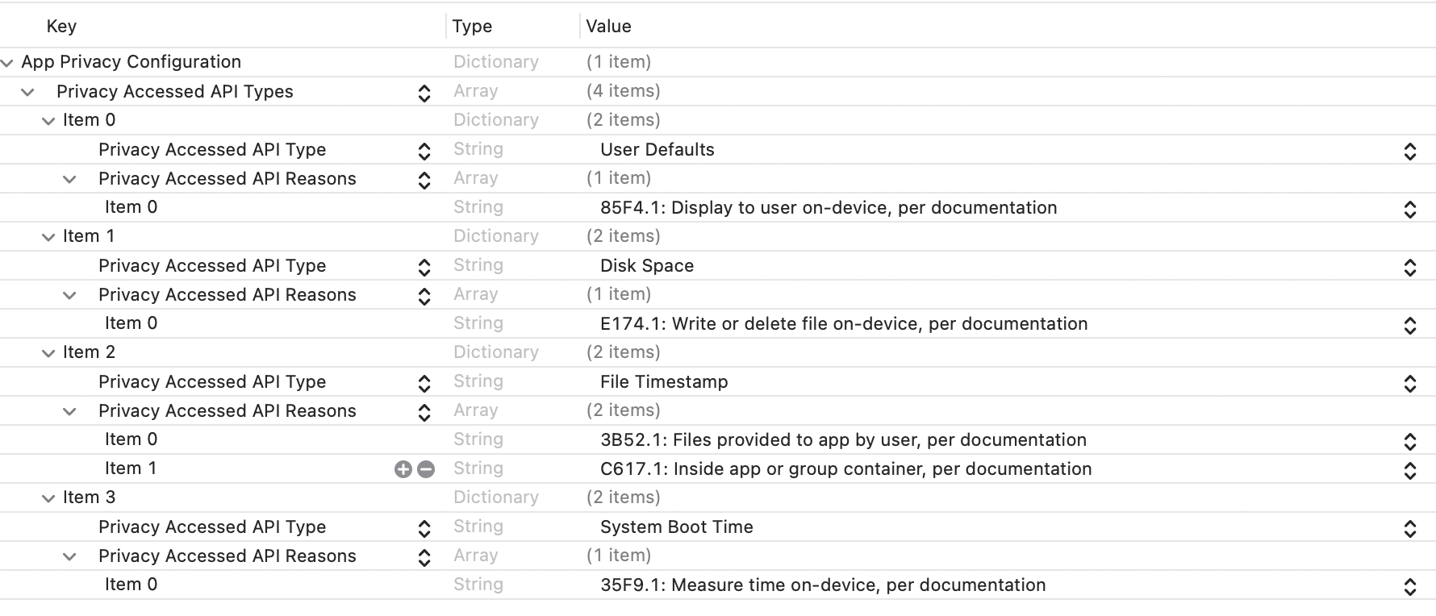Open the E174.1 reason value stepper
This screenshot has height=616, width=1436.
pos(1409,325)
